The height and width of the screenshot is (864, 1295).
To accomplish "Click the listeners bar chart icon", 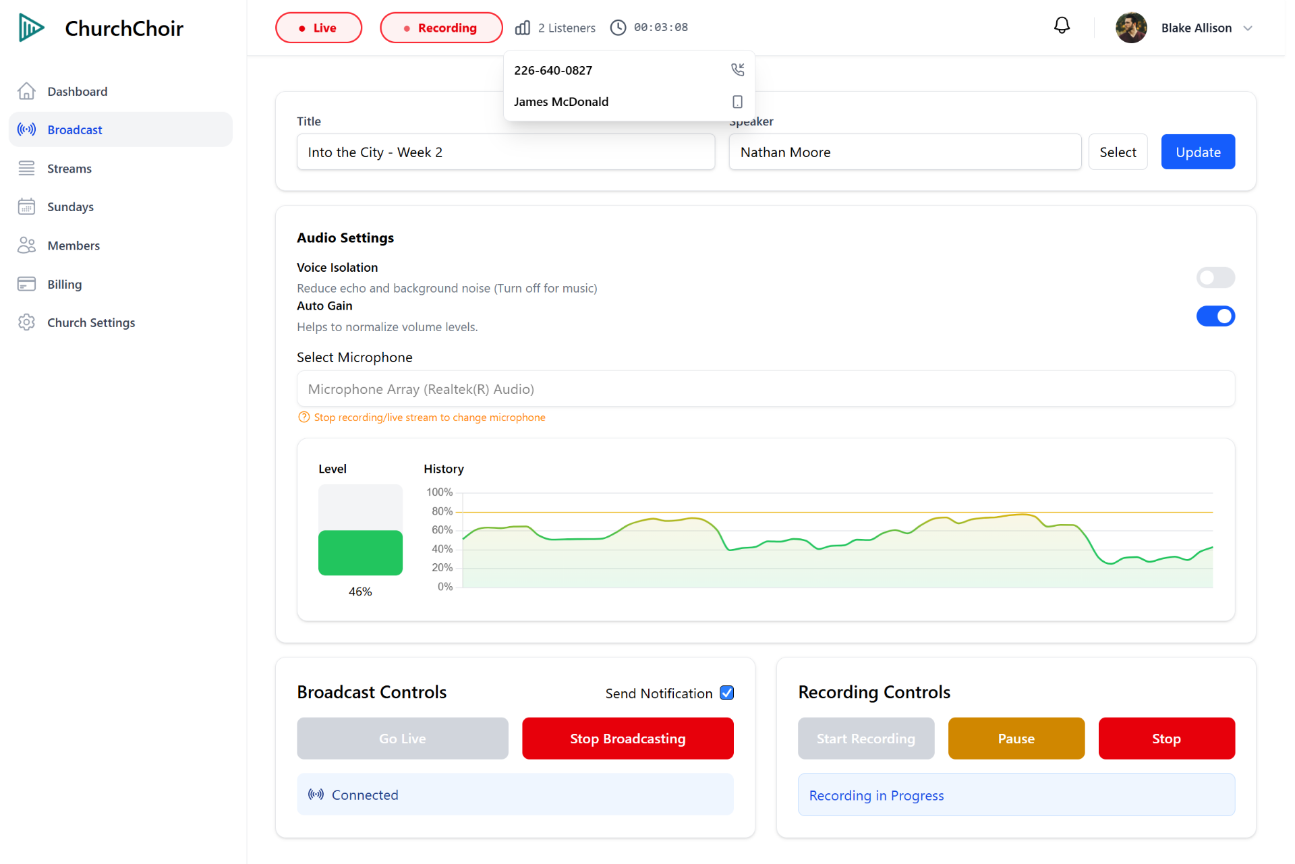I will click(x=522, y=28).
